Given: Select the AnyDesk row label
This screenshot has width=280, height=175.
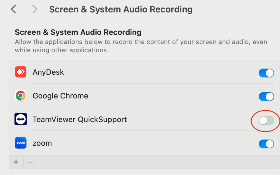Looking at the screenshot, I should click(48, 72).
